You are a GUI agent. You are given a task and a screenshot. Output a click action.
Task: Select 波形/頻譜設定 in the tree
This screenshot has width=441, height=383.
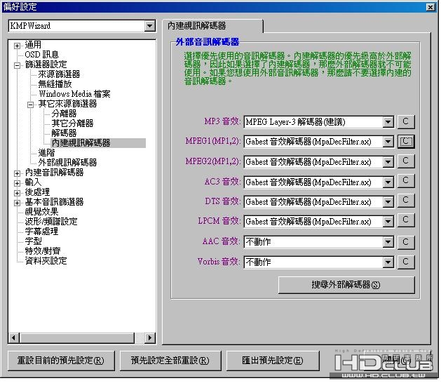click(x=51, y=222)
